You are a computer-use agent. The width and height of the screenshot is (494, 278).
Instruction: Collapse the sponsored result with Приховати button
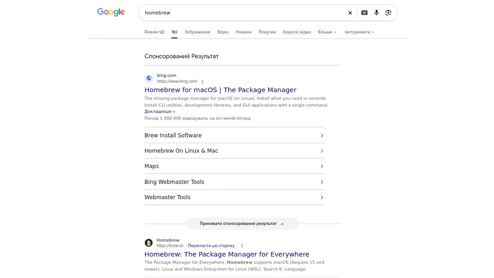[x=242, y=223]
